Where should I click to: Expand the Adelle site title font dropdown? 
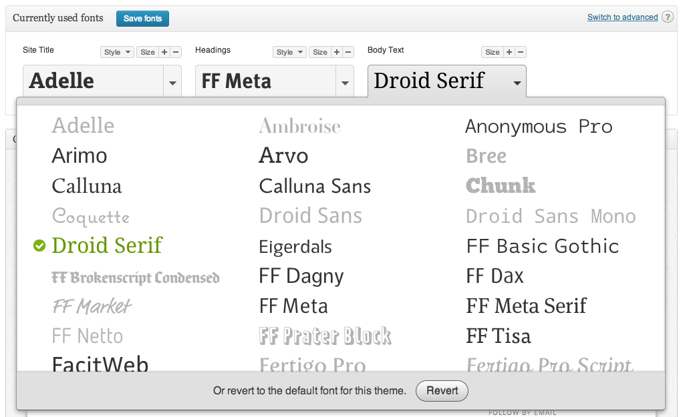click(x=172, y=83)
